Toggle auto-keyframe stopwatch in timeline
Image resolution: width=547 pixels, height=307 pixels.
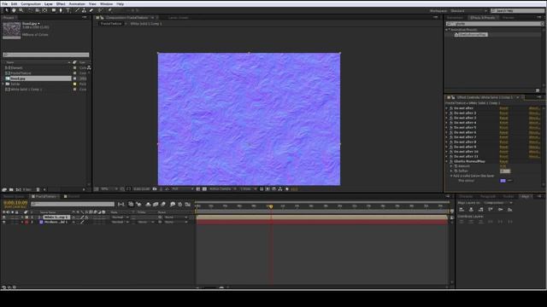tap(180, 205)
